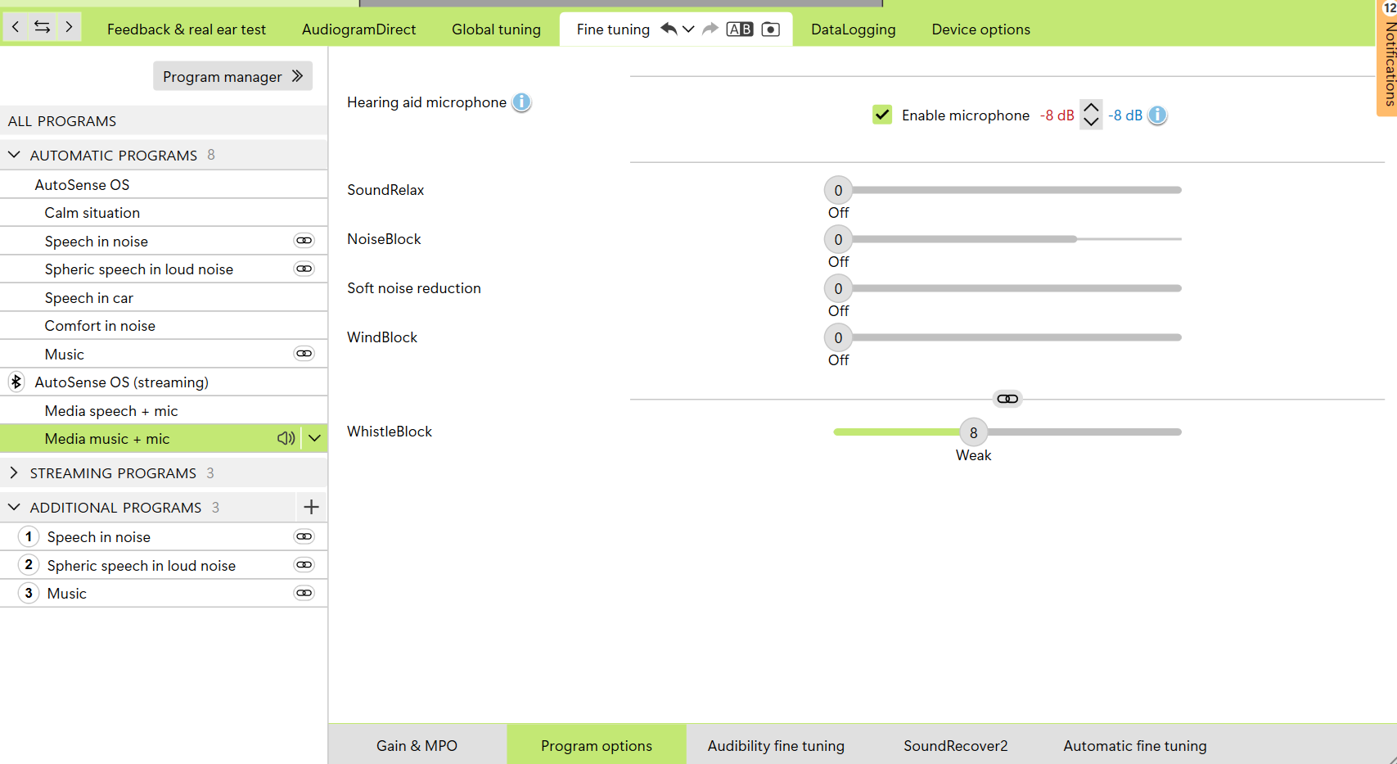Mute speaker icon on Media music + mic

(x=286, y=438)
